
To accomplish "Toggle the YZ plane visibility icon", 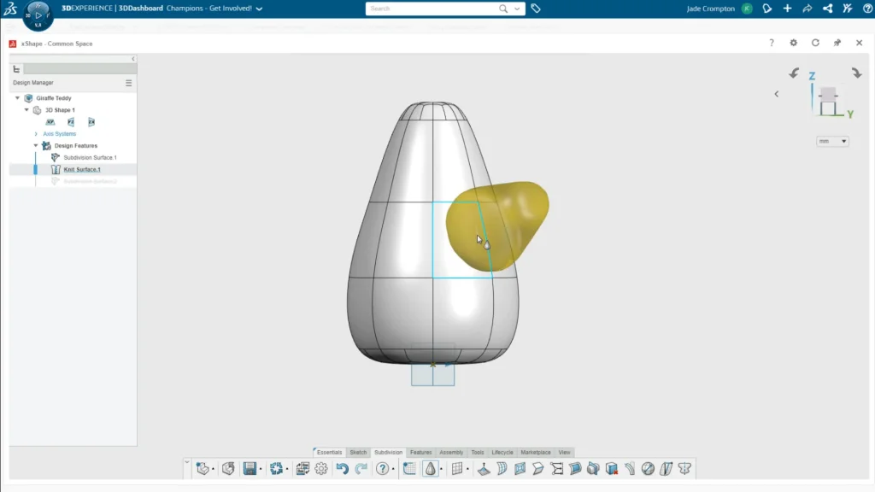I will [71, 122].
